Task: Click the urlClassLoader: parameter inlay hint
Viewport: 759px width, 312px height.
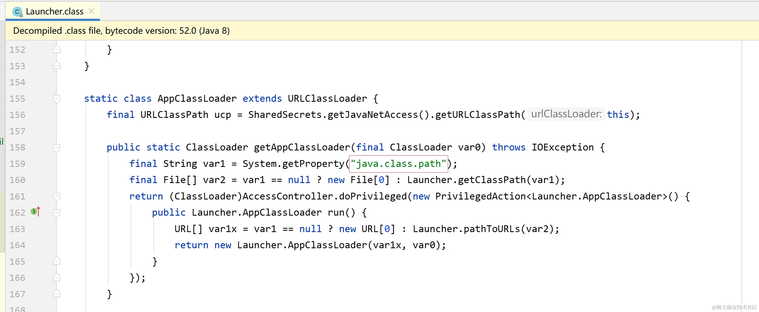Action: coord(566,114)
